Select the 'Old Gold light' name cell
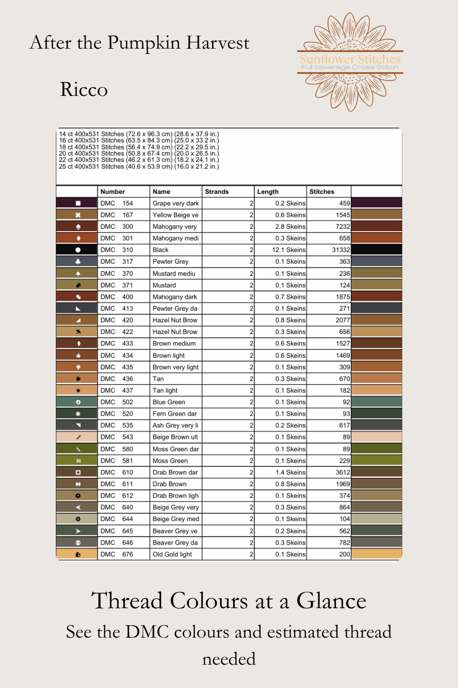Viewport: 458px width, 688px height. [176, 554]
